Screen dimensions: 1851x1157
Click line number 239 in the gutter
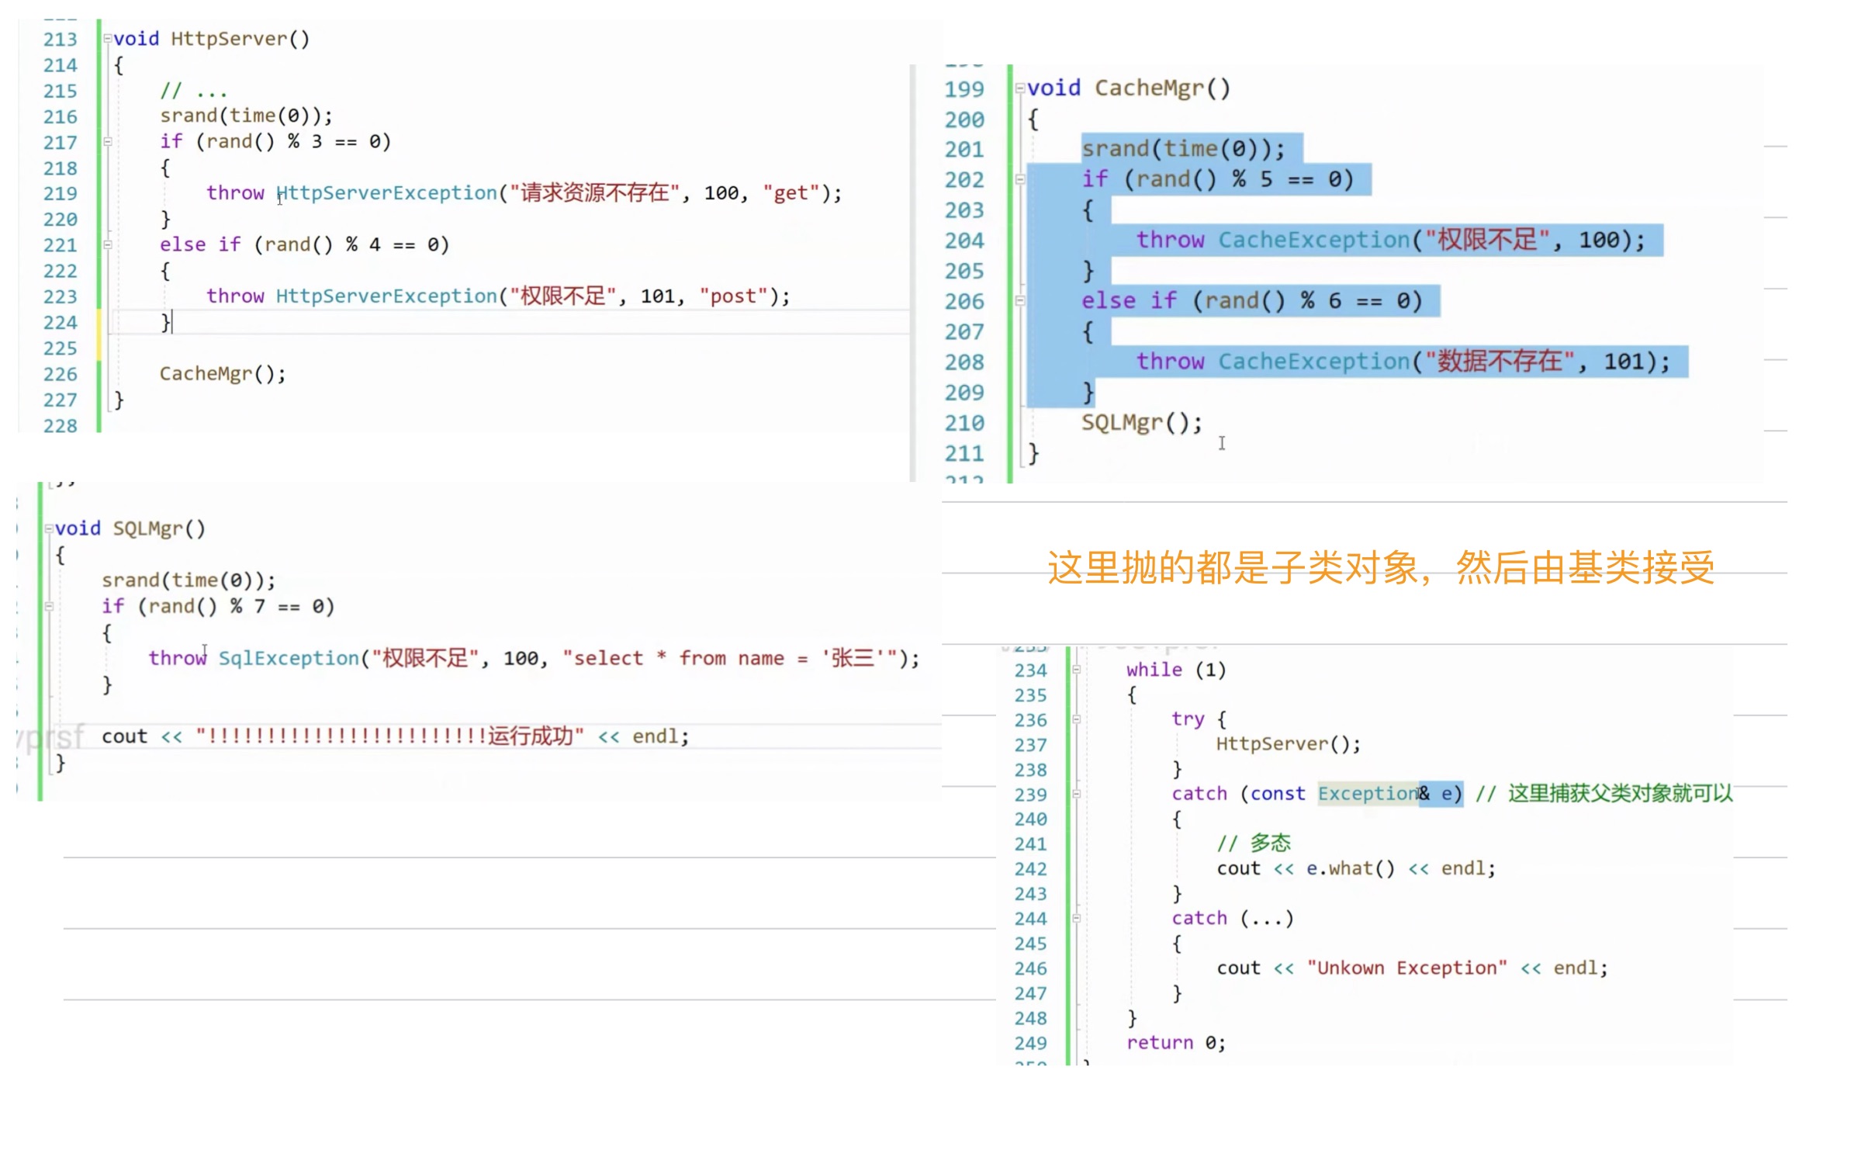click(x=1030, y=795)
